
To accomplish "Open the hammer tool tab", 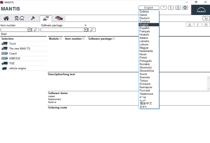I will click(33, 18).
